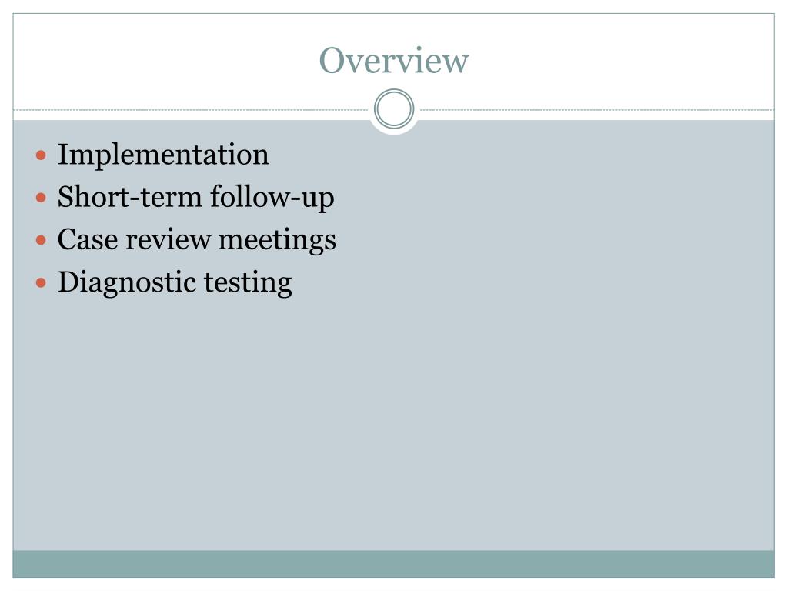Click the Overview slide title

(394, 60)
